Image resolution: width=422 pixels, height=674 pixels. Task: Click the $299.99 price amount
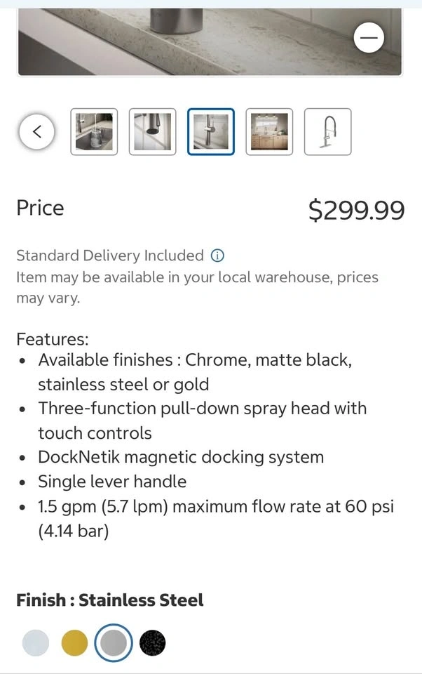(356, 210)
